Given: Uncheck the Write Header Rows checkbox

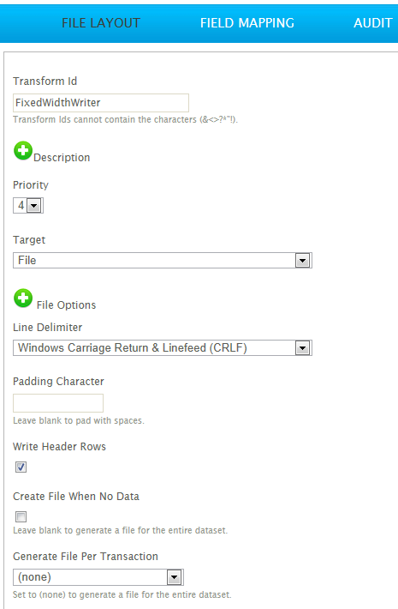Looking at the screenshot, I should tap(21, 467).
